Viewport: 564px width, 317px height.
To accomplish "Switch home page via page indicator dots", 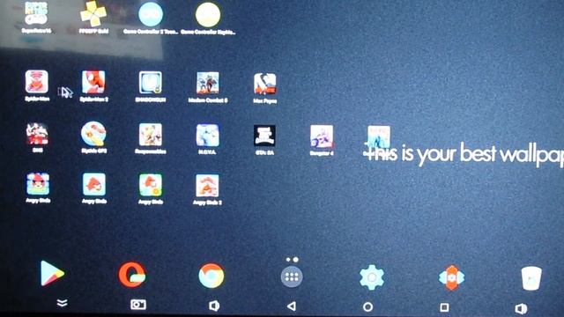I will pyautogui.click(x=292, y=260).
